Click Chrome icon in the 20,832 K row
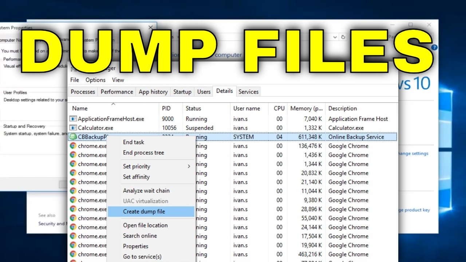The image size is (466, 262). pos(73,173)
